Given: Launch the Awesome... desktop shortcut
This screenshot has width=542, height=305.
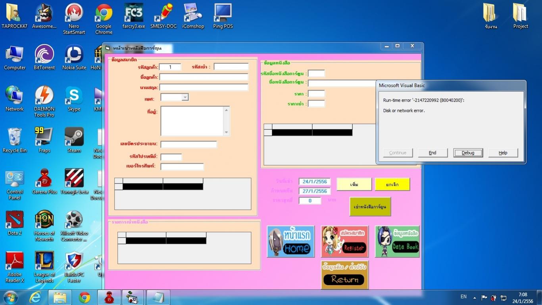Looking at the screenshot, I should click(x=44, y=16).
